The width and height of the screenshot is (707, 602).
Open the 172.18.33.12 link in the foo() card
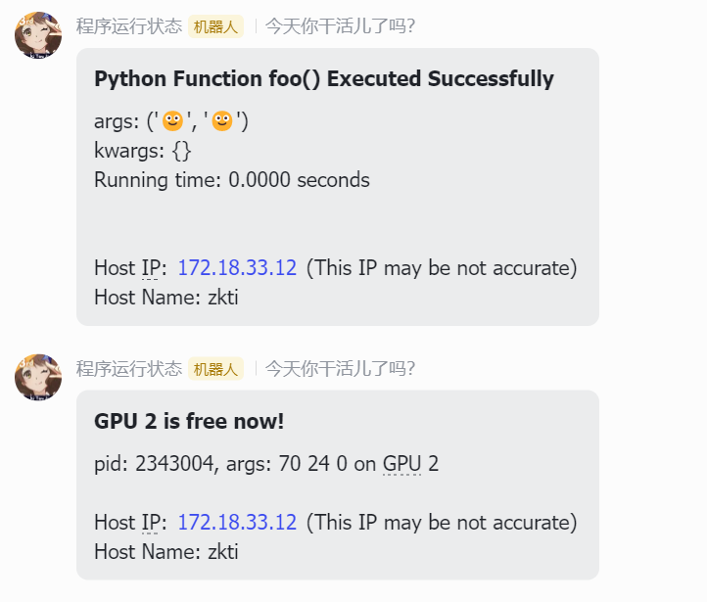pyautogui.click(x=237, y=268)
